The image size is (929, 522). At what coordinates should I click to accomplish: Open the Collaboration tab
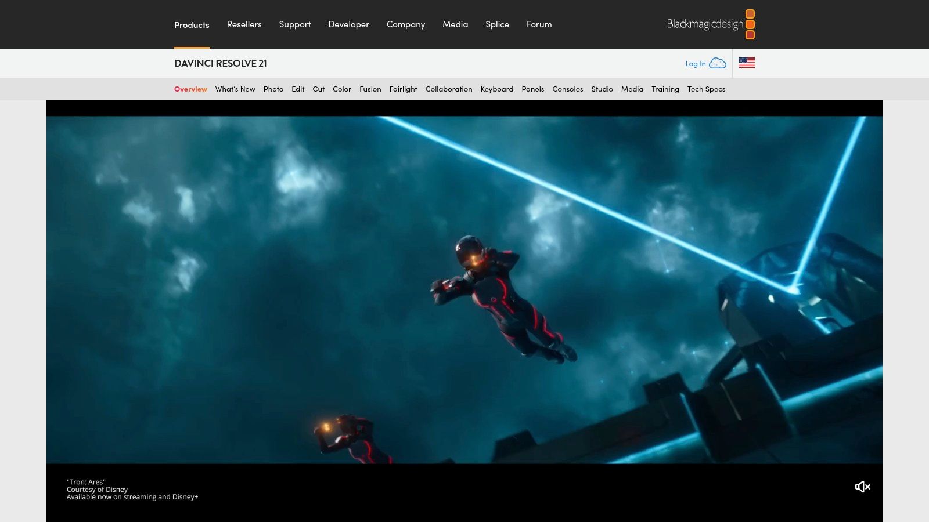click(x=449, y=89)
